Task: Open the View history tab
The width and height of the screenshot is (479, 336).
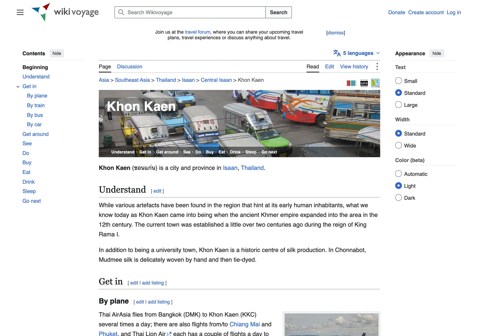Action: click(354, 67)
